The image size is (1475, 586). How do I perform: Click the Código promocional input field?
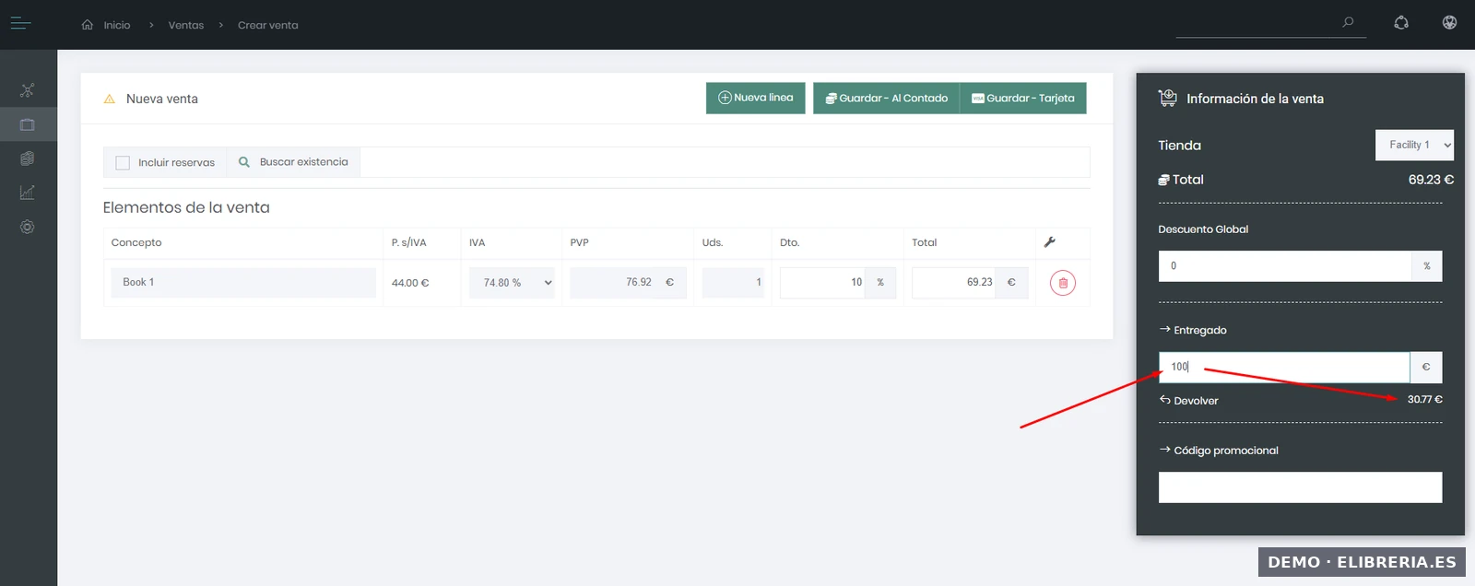coord(1299,487)
